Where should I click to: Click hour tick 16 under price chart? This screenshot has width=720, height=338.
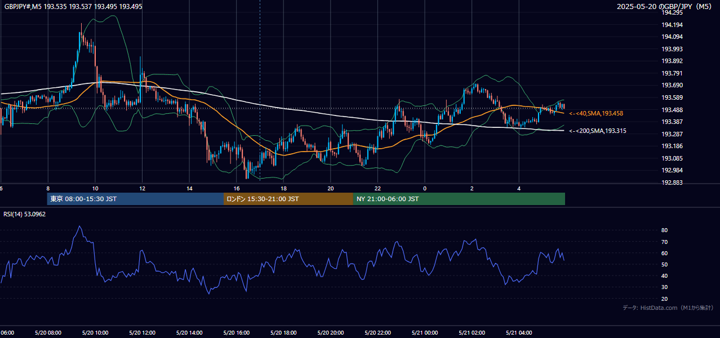point(237,189)
